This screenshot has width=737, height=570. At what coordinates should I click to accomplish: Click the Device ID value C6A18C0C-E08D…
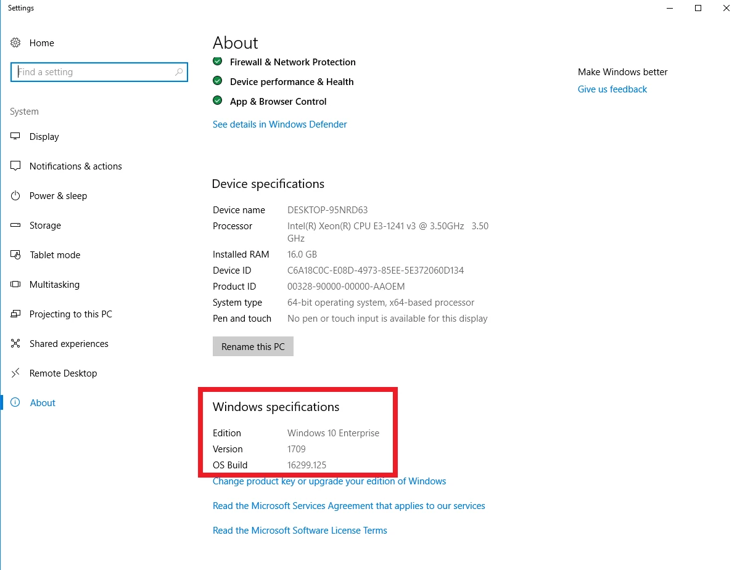pyautogui.click(x=376, y=271)
